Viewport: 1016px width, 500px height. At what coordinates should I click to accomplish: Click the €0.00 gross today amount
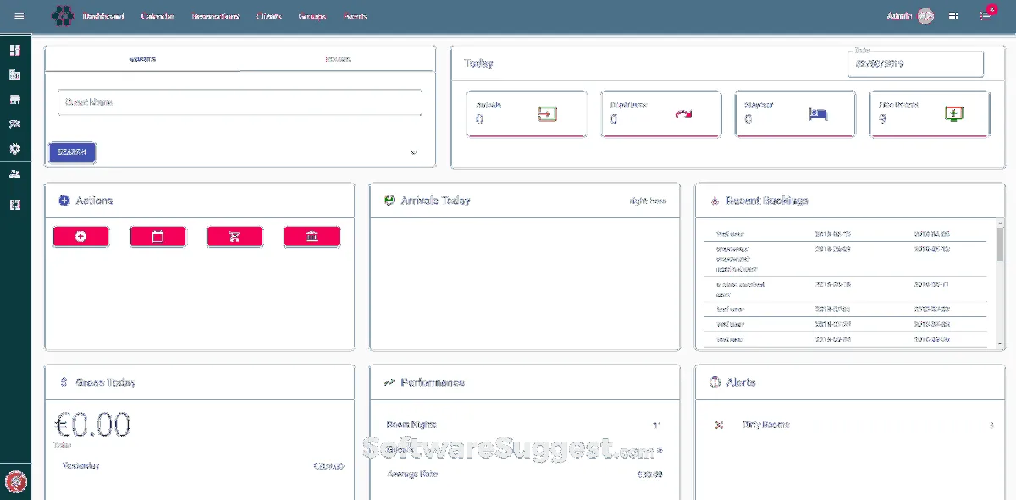coord(93,424)
